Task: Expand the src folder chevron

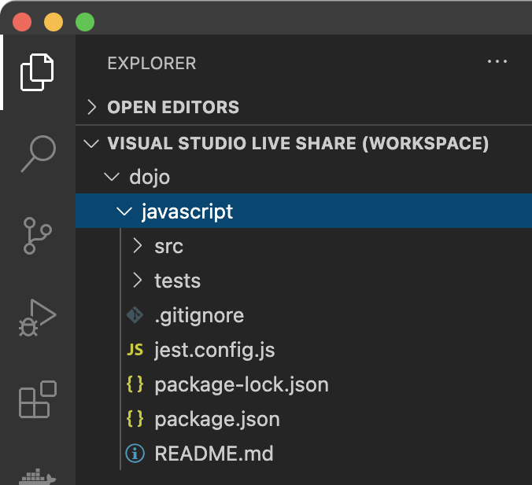Action: [x=138, y=246]
